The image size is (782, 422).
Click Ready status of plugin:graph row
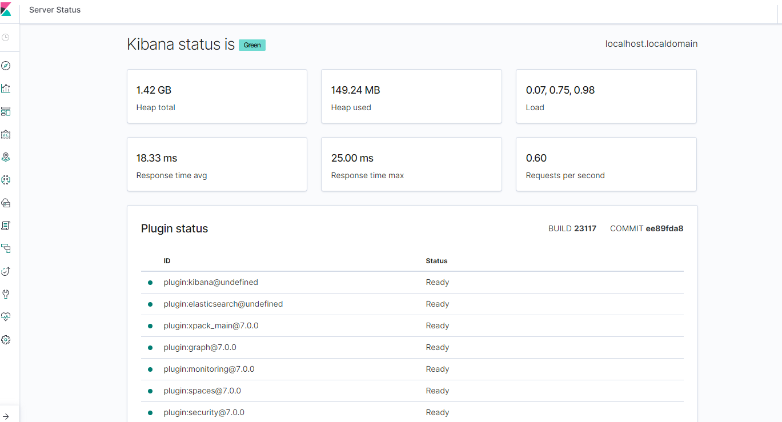[438, 347]
